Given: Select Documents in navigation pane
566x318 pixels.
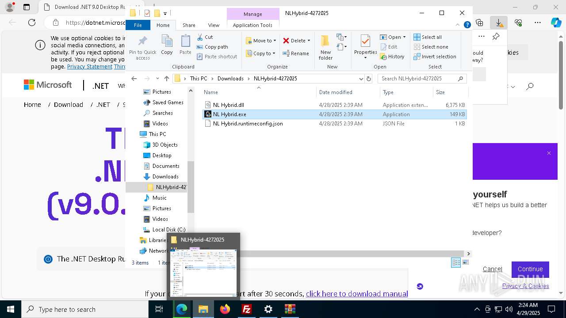Looking at the screenshot, I should [166, 166].
